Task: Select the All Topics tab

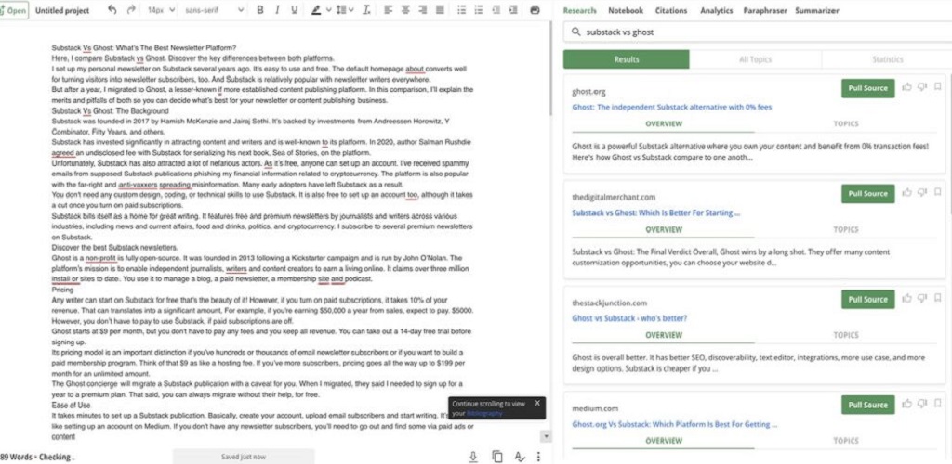Action: coord(755,59)
